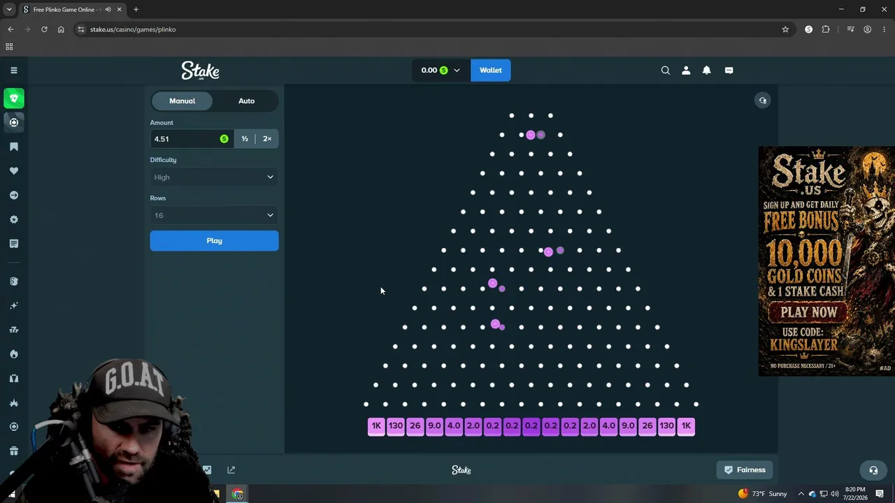Open the Wallet
Image resolution: width=895 pixels, height=503 pixels.
490,70
